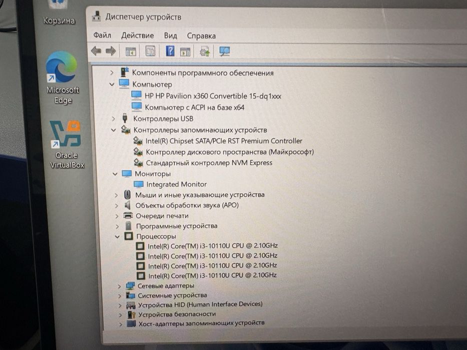This screenshot has height=350, width=467.
Task: Click the monitor icon beside Integrated Monitor
Action: tap(139, 184)
